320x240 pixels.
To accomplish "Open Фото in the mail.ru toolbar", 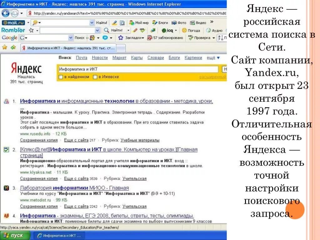I will [x=179, y=22].
